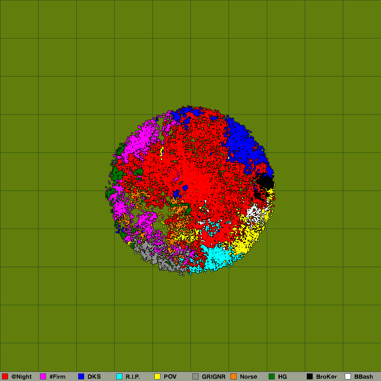Select the yellow POV legend swatch
The height and width of the screenshot is (381, 381).
[157, 376]
